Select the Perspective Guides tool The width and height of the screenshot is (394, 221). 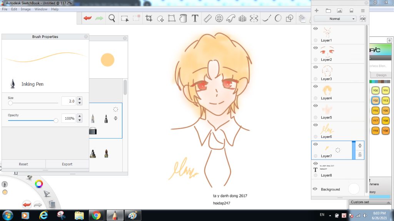242,18
